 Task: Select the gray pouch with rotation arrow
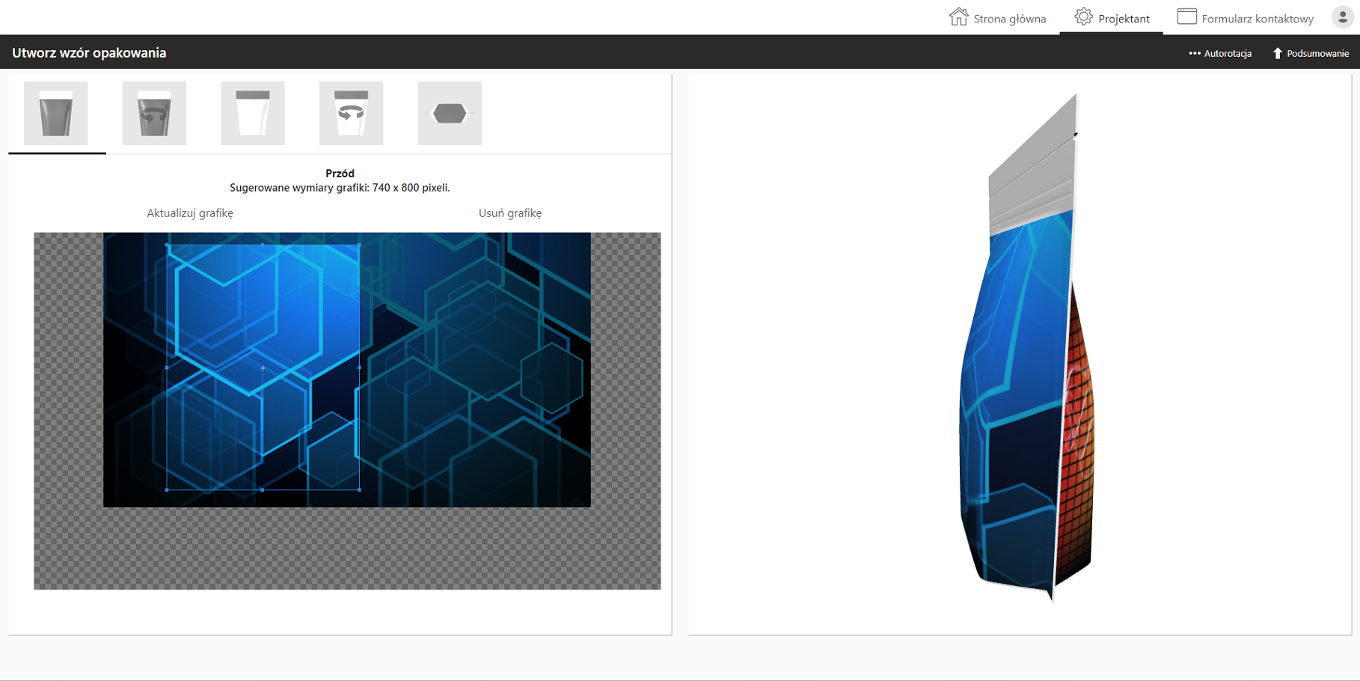click(x=154, y=114)
